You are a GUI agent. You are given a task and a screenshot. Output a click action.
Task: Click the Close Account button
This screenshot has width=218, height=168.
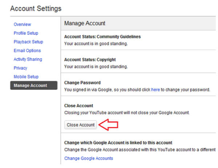click(x=81, y=125)
